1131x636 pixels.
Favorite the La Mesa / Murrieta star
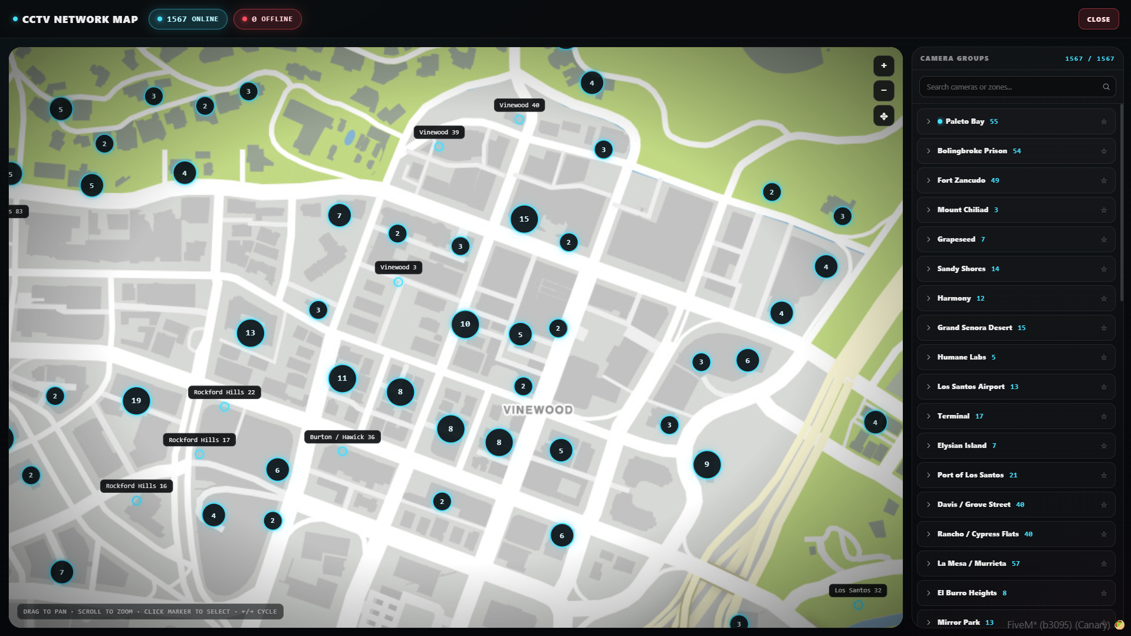(1103, 564)
